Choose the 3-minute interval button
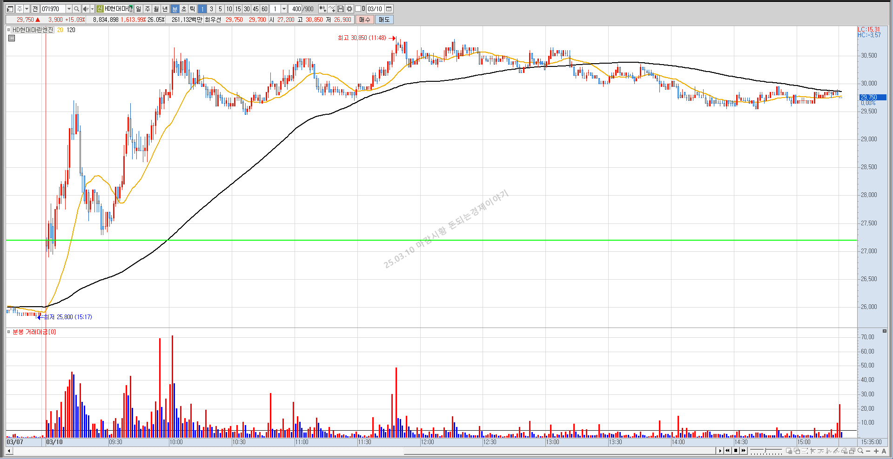Screen dimensions: 893x459 point(211,9)
